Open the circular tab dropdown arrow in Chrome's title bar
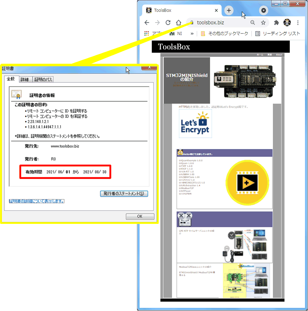The image size is (308, 311). [x=263, y=10]
